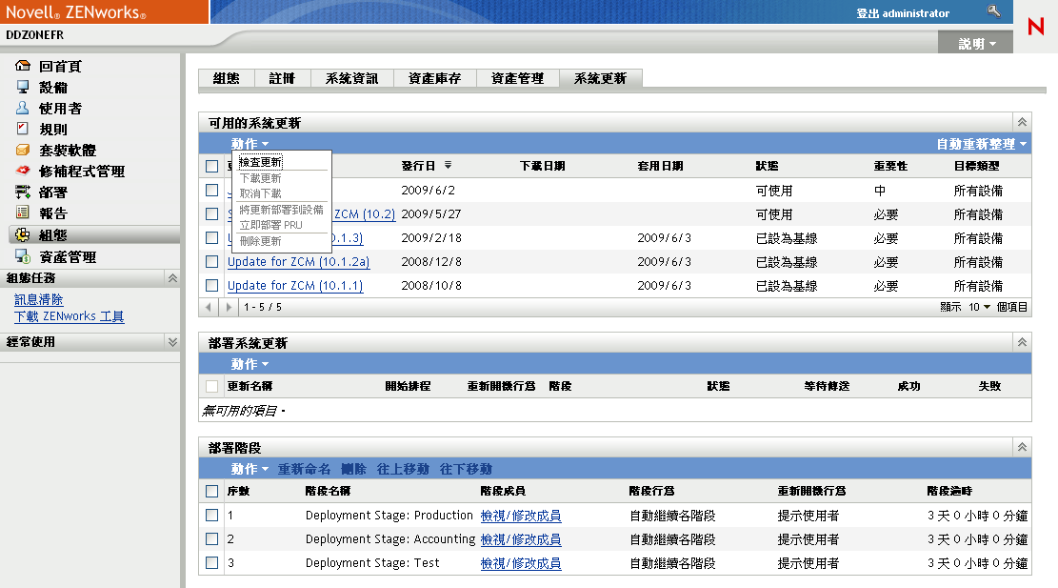Check the box for Deployment Stage: Production
This screenshot has width=1058, height=588.
click(211, 515)
